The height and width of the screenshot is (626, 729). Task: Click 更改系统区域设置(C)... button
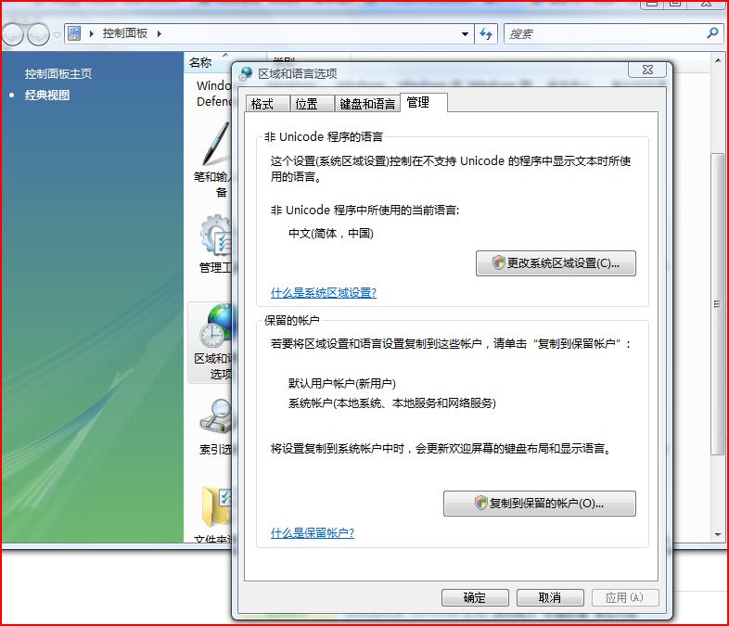[x=556, y=263]
